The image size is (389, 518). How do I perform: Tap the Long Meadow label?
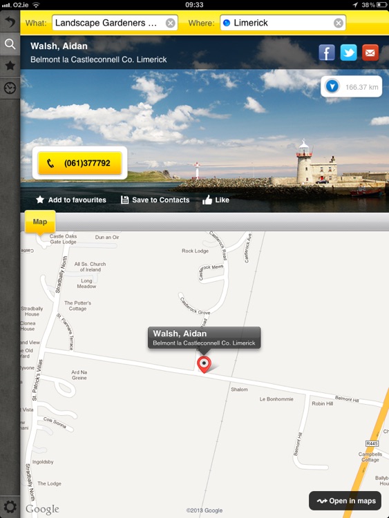coord(86,283)
